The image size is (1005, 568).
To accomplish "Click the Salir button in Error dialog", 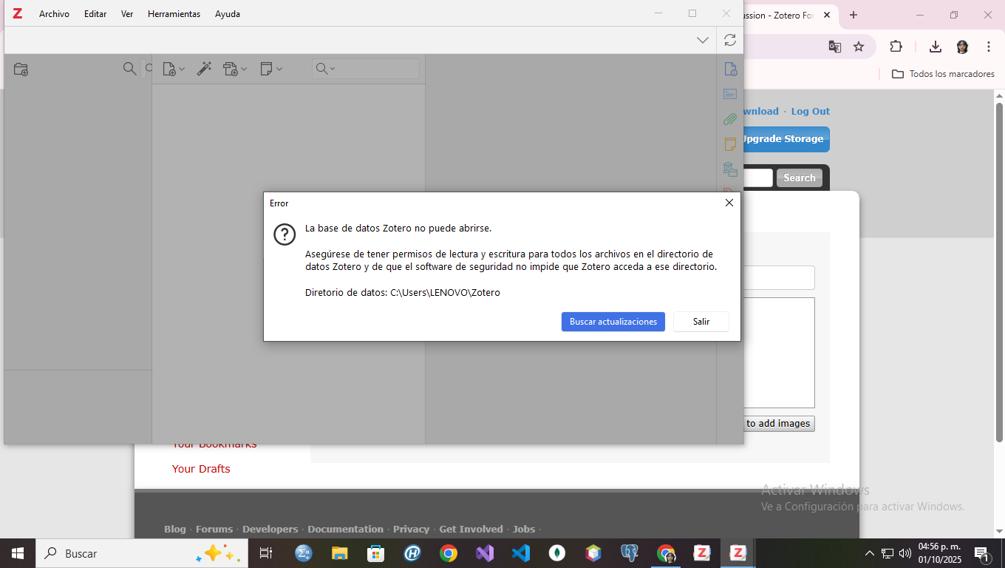I will coord(701,322).
